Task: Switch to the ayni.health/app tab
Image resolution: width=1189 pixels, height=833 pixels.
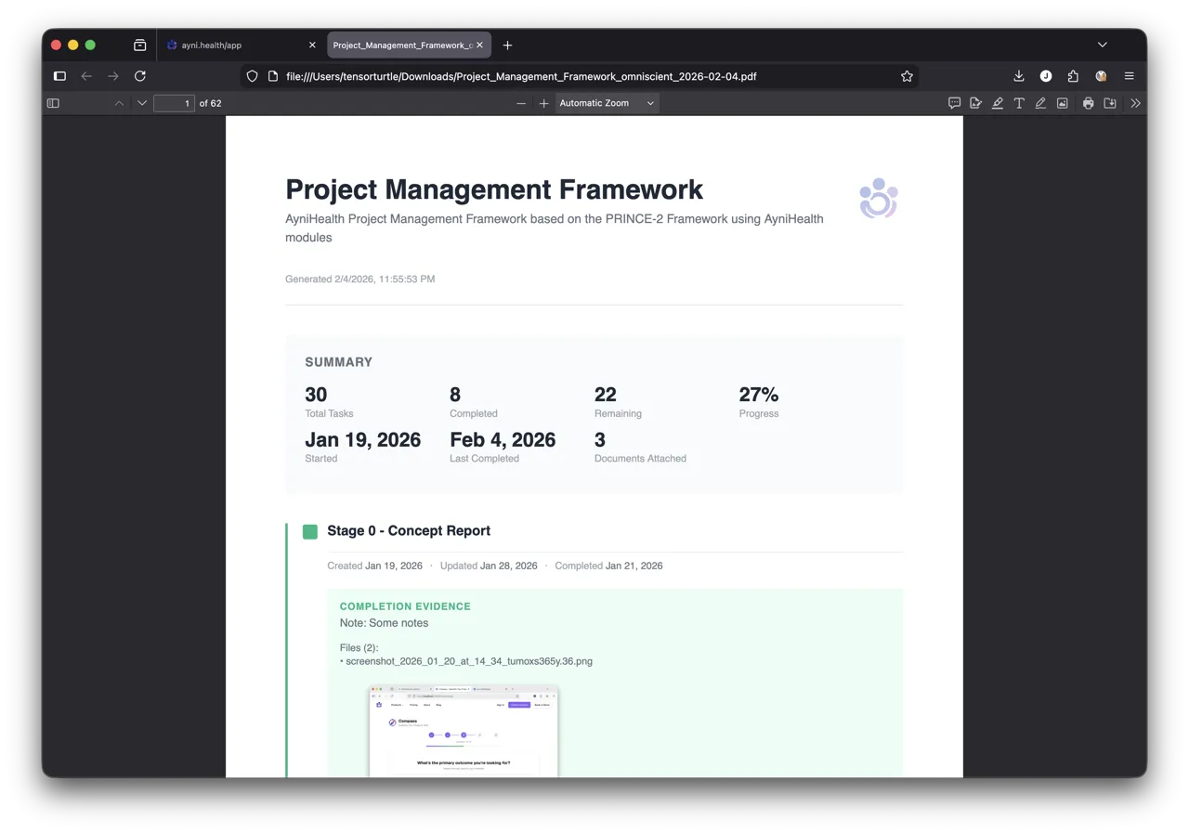Action: pyautogui.click(x=240, y=45)
